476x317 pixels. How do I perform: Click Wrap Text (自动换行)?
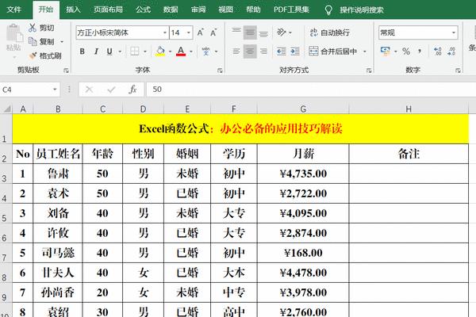pos(330,32)
